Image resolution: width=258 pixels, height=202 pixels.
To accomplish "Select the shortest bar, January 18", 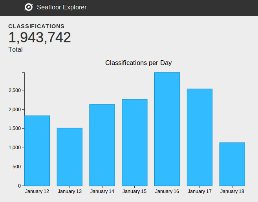I will [x=232, y=164].
